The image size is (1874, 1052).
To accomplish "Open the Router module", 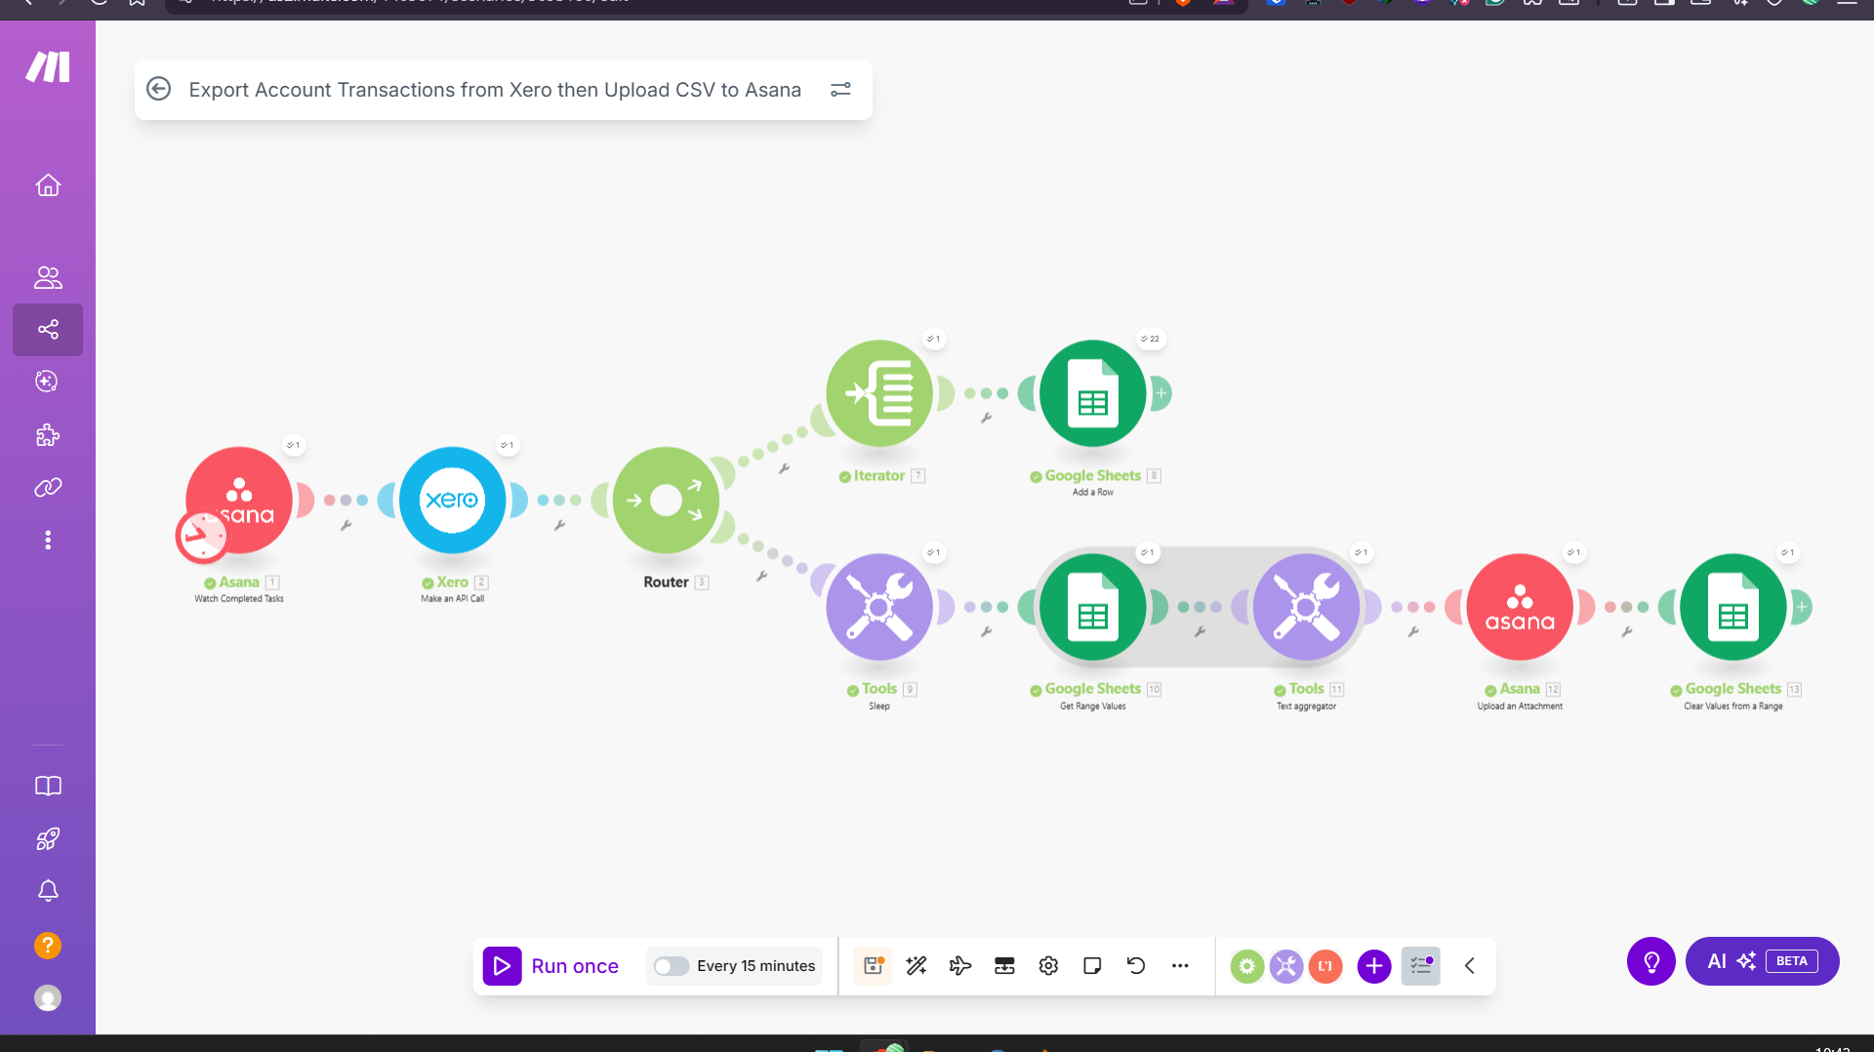I will click(x=666, y=501).
